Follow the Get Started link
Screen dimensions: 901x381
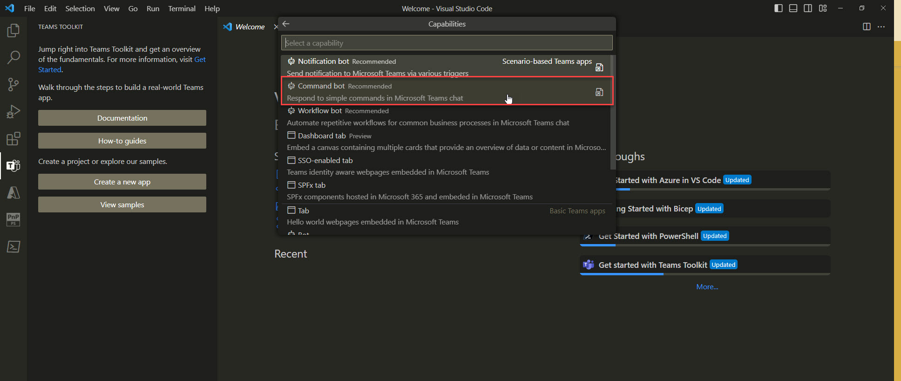tap(200, 60)
